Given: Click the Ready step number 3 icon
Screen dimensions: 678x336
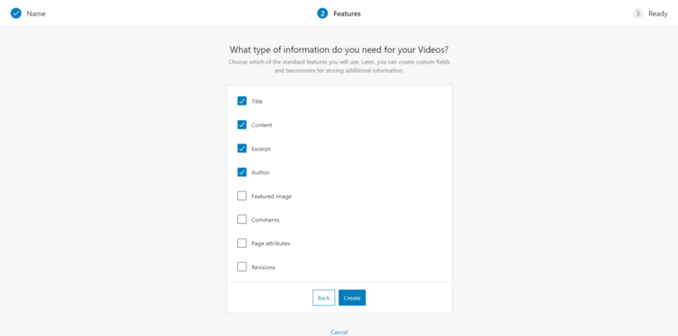Looking at the screenshot, I should [637, 13].
